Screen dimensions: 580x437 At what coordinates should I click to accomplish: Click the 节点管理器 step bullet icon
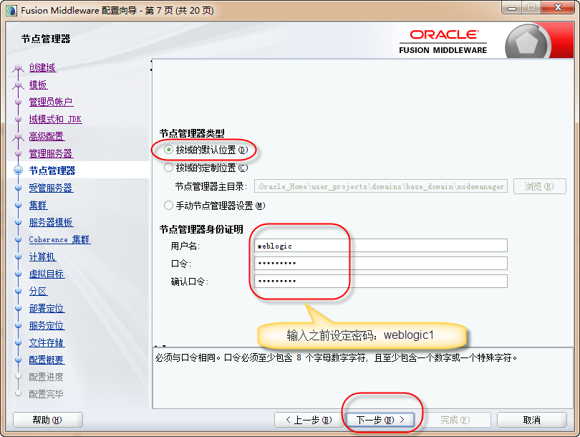[18, 171]
